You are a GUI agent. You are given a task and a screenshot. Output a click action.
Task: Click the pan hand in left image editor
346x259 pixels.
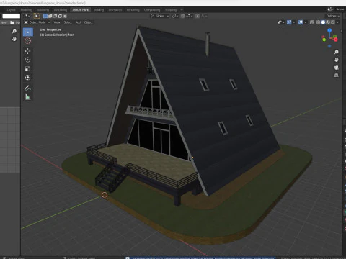[14, 39]
